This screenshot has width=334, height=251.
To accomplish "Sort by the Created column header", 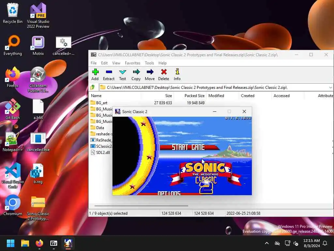I will 255,96.
